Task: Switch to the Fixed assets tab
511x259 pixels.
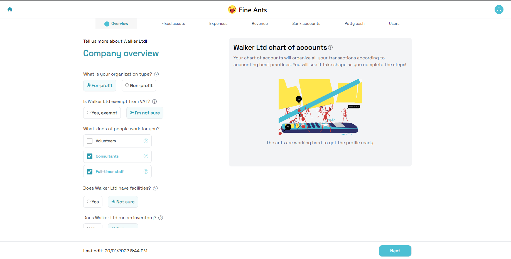Action: [173, 24]
